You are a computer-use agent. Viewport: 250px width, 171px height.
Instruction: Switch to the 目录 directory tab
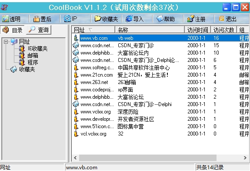[13, 30]
